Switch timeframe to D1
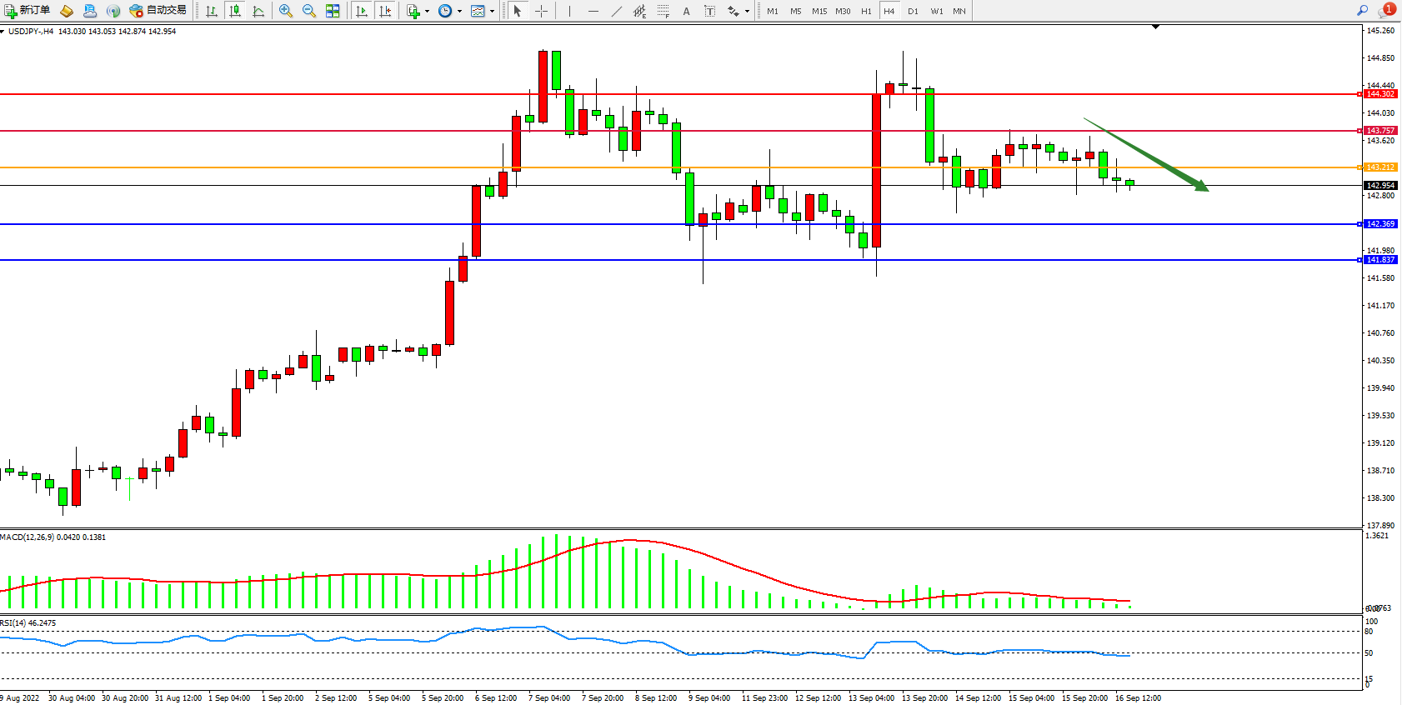This screenshot has width=1402, height=705. [x=913, y=11]
